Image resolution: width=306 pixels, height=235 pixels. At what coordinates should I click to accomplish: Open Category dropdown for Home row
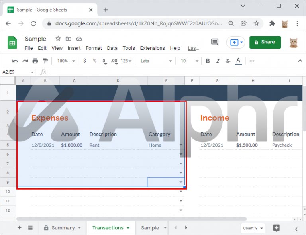pos(181,145)
